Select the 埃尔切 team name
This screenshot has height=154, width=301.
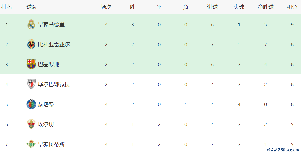(x=46, y=124)
